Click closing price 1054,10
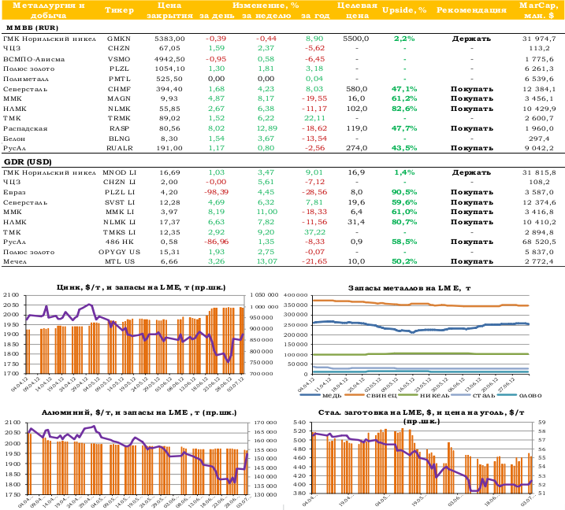Viewport: 565px width, 510px height. (x=169, y=68)
